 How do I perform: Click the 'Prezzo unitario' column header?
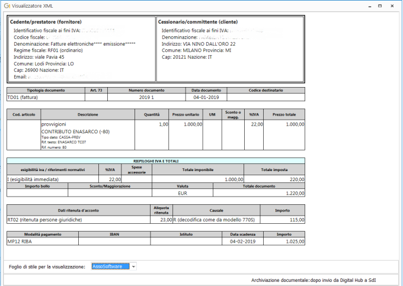[x=185, y=114]
